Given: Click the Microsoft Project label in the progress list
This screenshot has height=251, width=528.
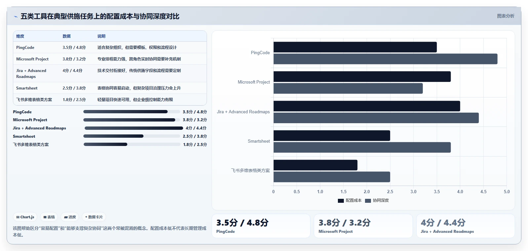Looking at the screenshot, I should [x=30, y=120].
